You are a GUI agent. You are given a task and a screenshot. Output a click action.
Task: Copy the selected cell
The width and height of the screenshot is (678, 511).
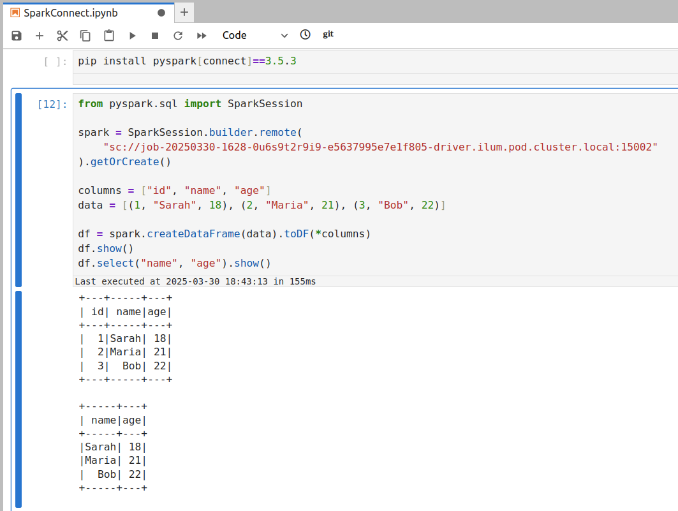click(x=85, y=35)
